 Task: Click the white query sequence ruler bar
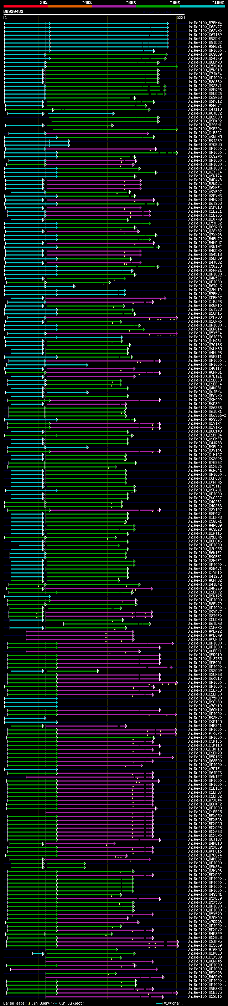94,15
